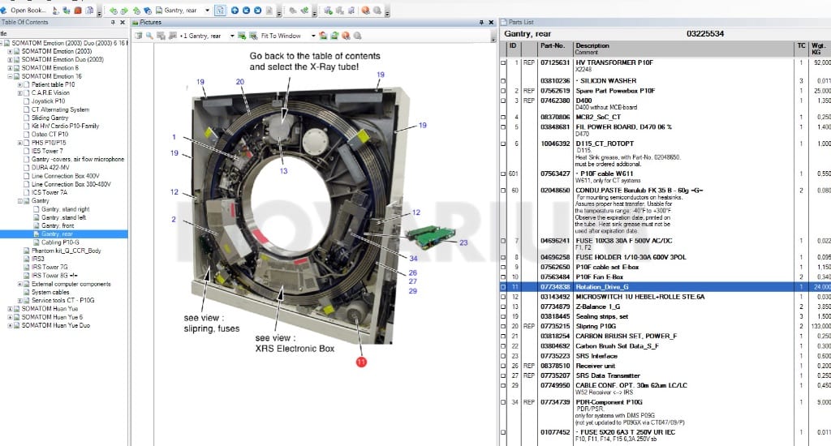Image resolution: width=831 pixels, height=446 pixels.
Task: Click callout number 13 on the gantry picture
Action: (283, 171)
